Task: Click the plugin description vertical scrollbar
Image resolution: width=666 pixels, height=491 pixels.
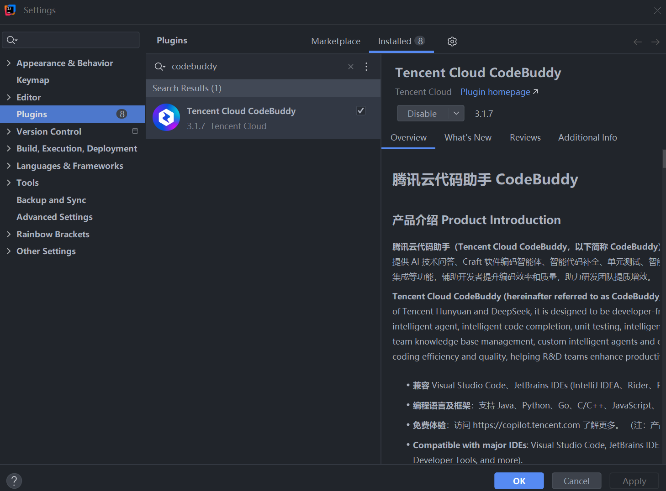Action: (664, 159)
